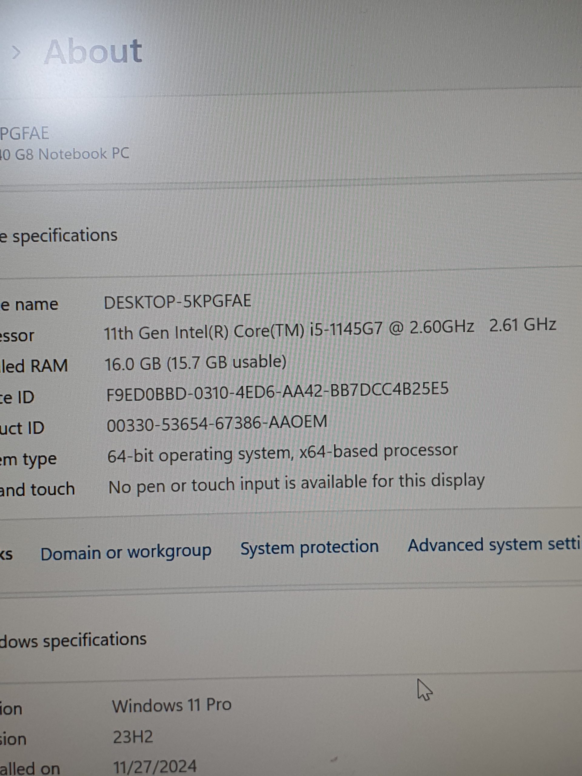
Task: Click the device specifications header
Action: coord(59,236)
